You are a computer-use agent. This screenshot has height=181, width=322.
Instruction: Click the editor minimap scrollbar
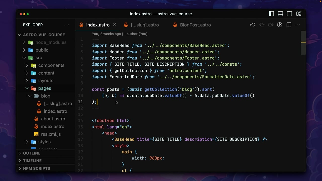pyautogui.click(x=303, y=43)
